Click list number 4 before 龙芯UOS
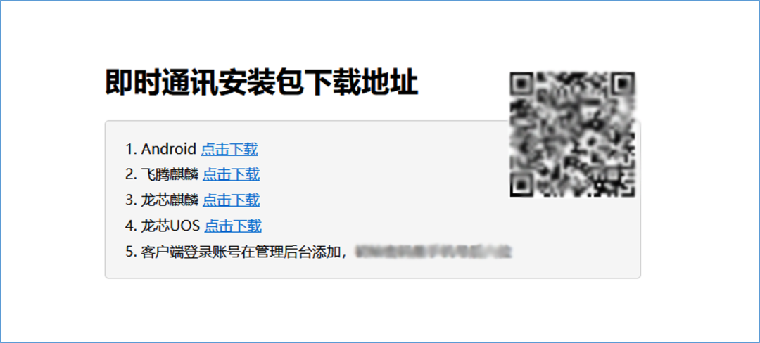This screenshot has height=343, width=760. tap(131, 226)
